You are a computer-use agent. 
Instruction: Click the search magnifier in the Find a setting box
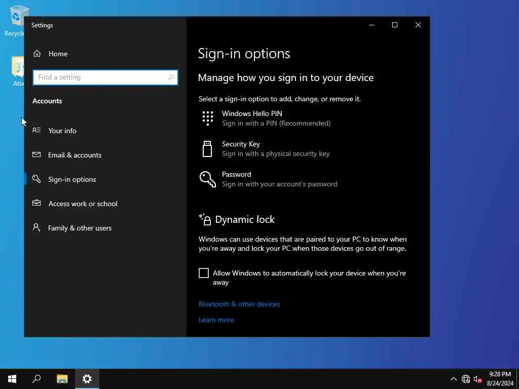click(171, 77)
